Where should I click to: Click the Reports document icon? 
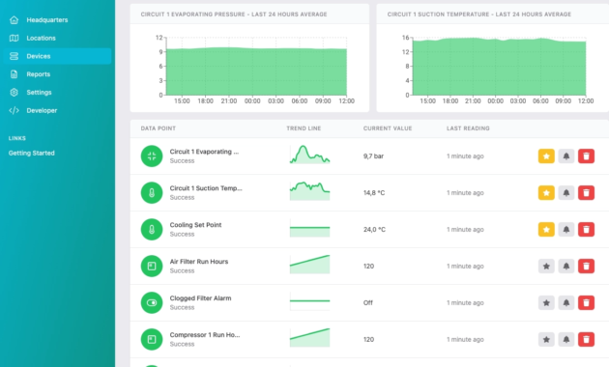[x=14, y=74]
